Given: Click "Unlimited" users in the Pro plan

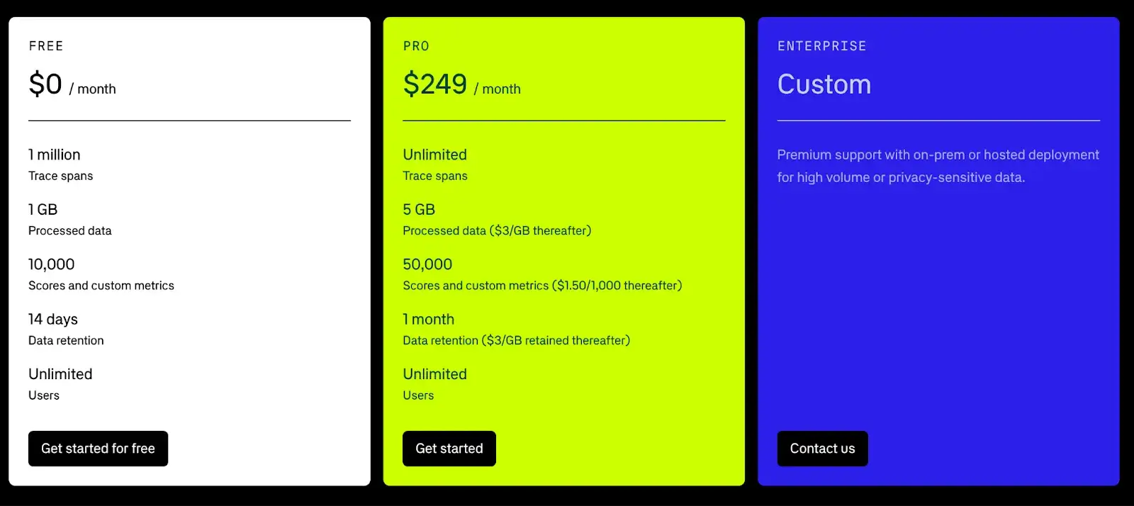Looking at the screenshot, I should [434, 374].
